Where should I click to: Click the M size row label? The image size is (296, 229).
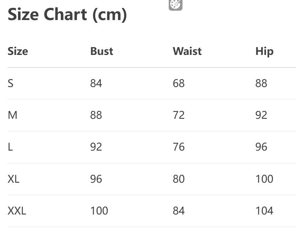coord(12,115)
